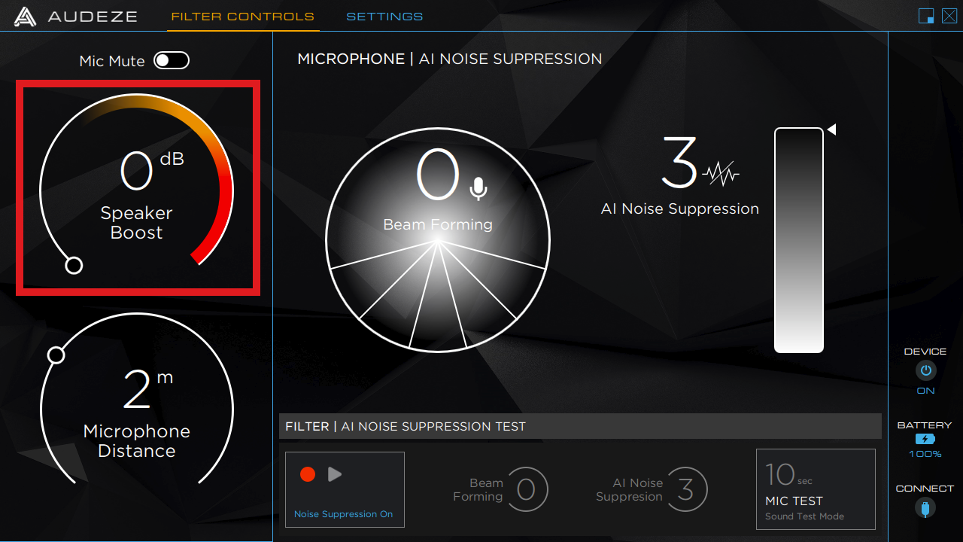Toggle the Device power icon
This screenshot has height=542, width=963.
[x=925, y=370]
